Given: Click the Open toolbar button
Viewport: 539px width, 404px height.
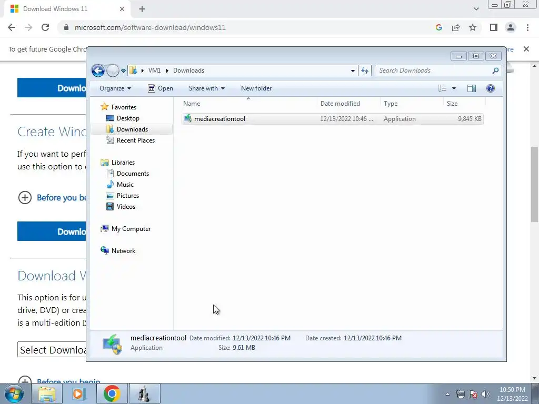Looking at the screenshot, I should (x=161, y=88).
